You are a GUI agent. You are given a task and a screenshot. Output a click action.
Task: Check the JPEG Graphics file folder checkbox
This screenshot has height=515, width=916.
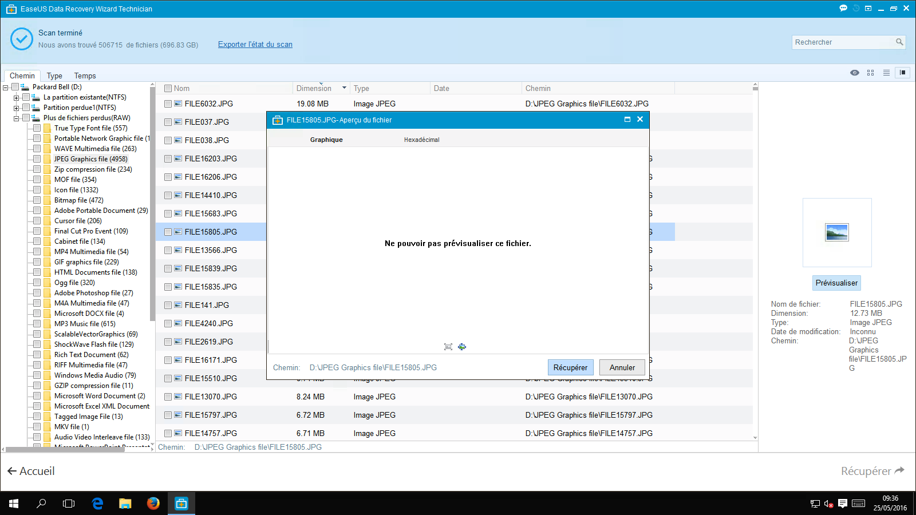click(37, 159)
